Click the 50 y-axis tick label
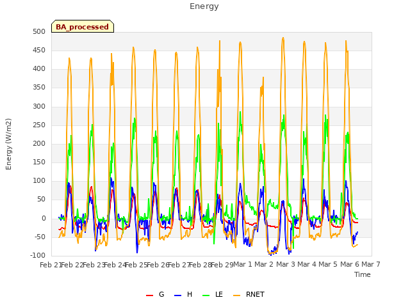This screenshot has width=410, height=307. click(41, 200)
